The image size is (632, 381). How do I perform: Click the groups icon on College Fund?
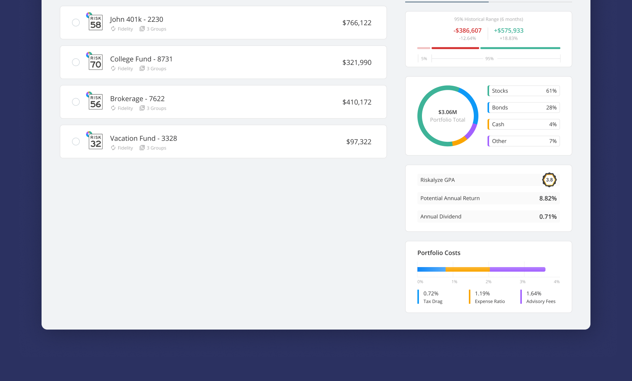pos(142,69)
